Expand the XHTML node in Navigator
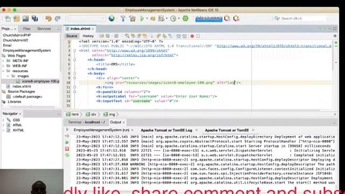Viewport: 345px width, 194px height. coord(3,130)
